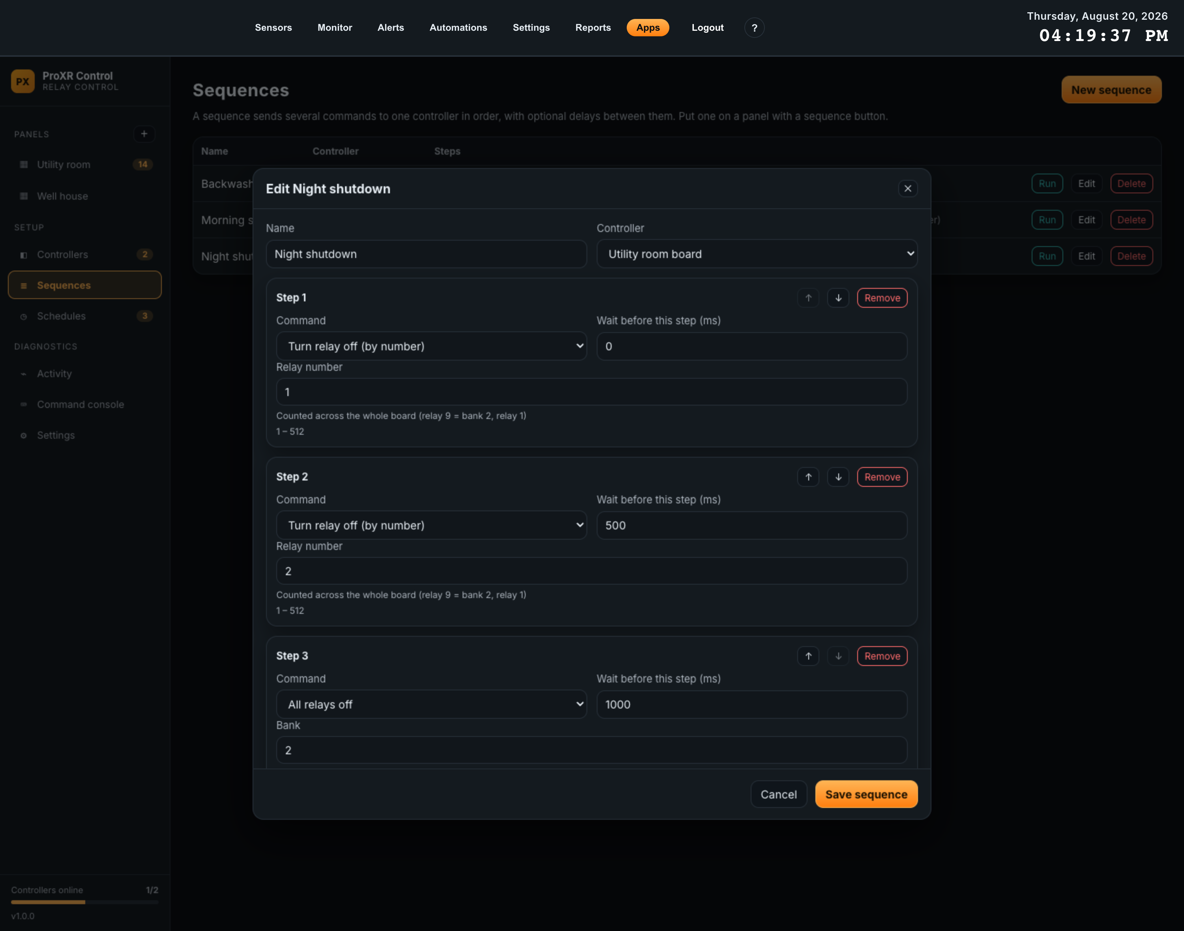Remove Step 1 from the sequence

click(882, 298)
